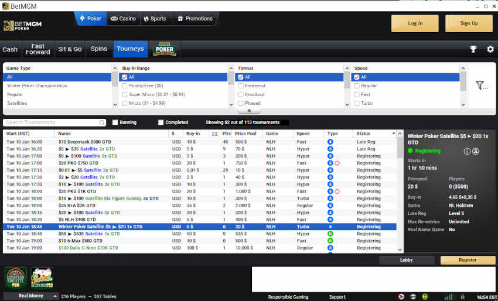This screenshot has width=498, height=301.
Task: Open the Status column dropdown arrow
Action: coord(394,134)
